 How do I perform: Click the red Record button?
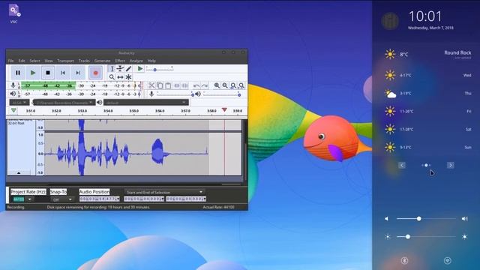click(95, 73)
